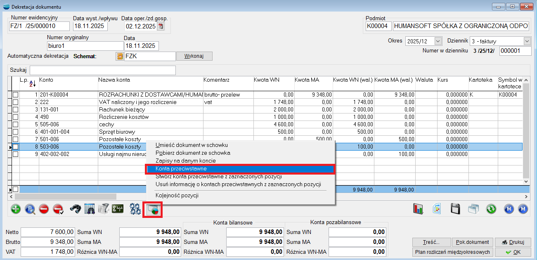The image size is (537, 260).
Task: Click the green circular refresh icon
Action: [491, 209]
